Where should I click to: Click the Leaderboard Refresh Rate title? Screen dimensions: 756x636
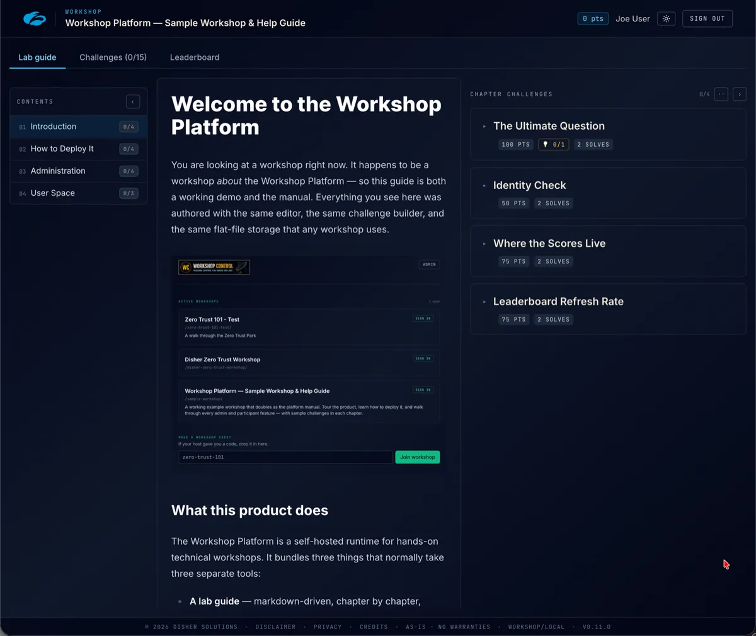tap(558, 301)
